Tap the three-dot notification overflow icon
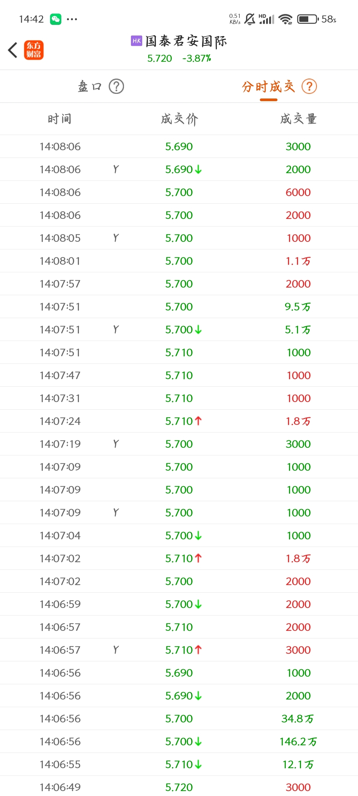Viewport: 358px width, 796px height. pos(72,19)
